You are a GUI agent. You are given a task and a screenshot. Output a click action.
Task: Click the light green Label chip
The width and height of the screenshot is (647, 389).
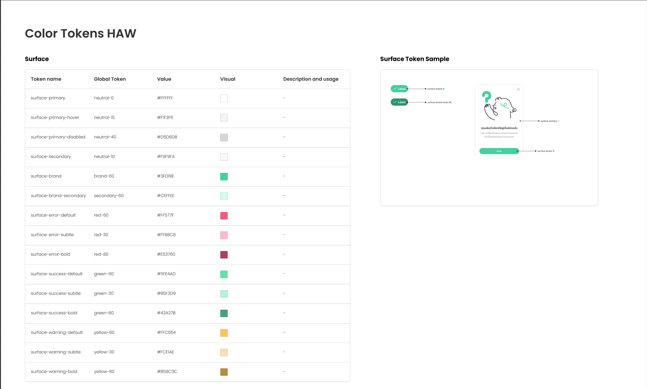point(399,89)
